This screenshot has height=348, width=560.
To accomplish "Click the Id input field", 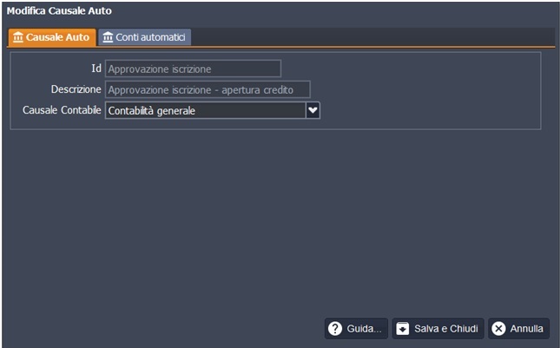I will pyautogui.click(x=193, y=69).
